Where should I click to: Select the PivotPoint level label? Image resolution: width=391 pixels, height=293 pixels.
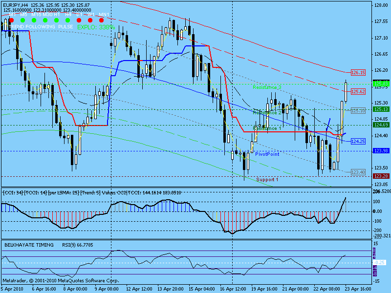pos(267,154)
